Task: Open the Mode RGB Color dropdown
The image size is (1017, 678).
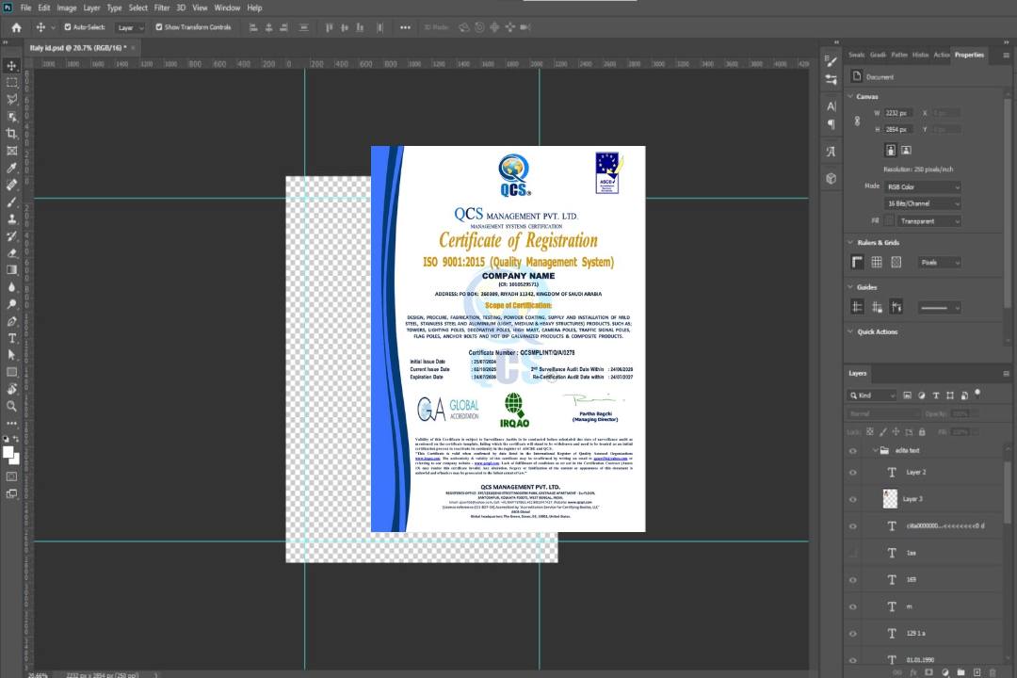Action: click(x=922, y=186)
